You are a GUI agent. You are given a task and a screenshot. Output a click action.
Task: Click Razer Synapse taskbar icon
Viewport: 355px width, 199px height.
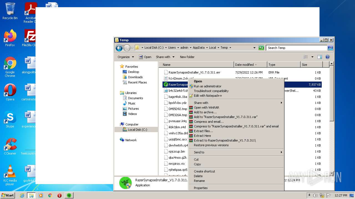(69, 195)
